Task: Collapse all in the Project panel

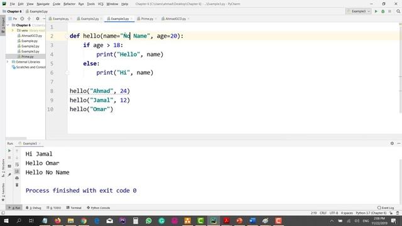Action: (x=29, y=19)
